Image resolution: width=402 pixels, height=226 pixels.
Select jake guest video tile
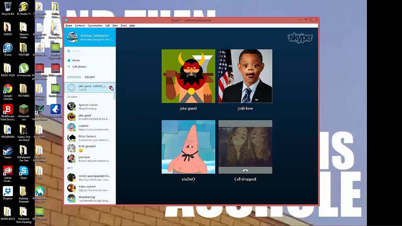coord(188,76)
